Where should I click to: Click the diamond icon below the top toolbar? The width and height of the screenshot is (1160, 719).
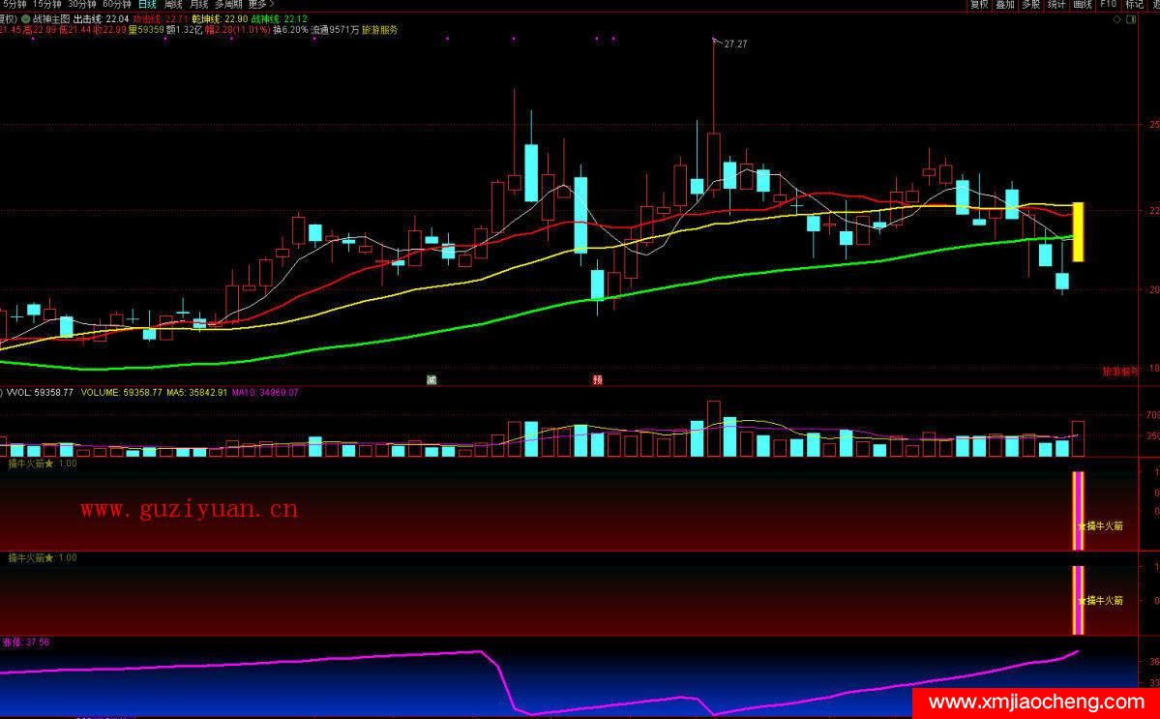click(1116, 18)
